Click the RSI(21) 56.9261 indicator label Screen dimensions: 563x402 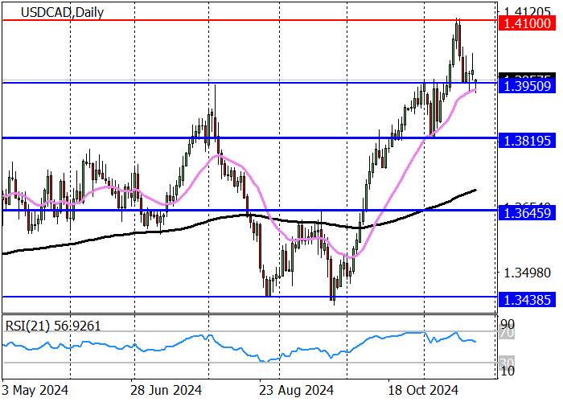tap(53, 326)
